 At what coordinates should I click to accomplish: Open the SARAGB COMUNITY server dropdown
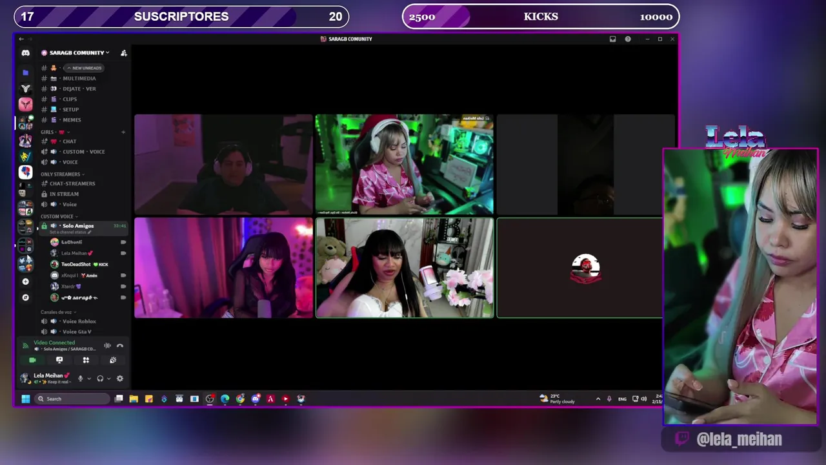[x=76, y=53]
